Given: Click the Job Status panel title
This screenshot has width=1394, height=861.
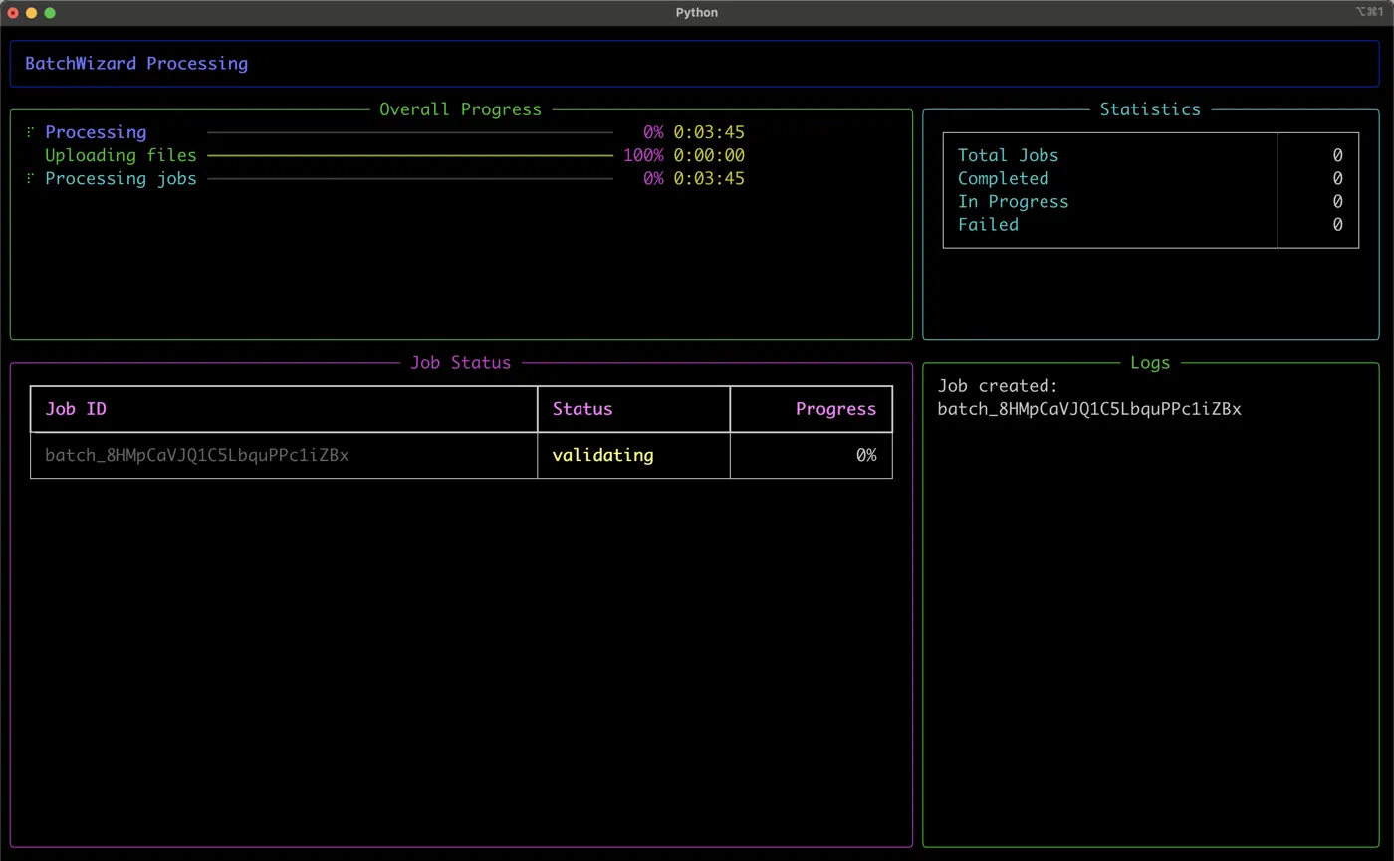Looking at the screenshot, I should (x=460, y=363).
